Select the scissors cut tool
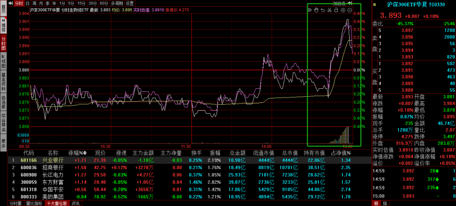The height and width of the screenshot is (206, 456). (329, 10)
